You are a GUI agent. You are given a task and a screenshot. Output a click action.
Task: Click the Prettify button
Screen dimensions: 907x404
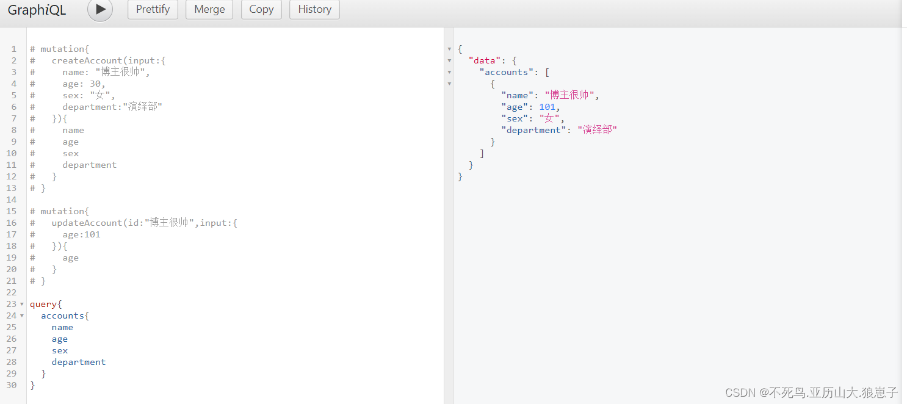(x=153, y=9)
